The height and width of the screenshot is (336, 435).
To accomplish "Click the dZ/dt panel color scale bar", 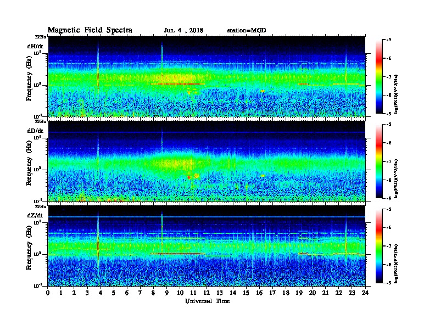I will [379, 246].
